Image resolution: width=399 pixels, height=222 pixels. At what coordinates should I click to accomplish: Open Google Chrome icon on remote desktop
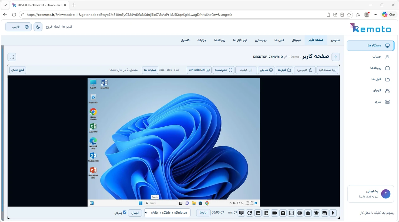pyautogui.click(x=93, y=114)
